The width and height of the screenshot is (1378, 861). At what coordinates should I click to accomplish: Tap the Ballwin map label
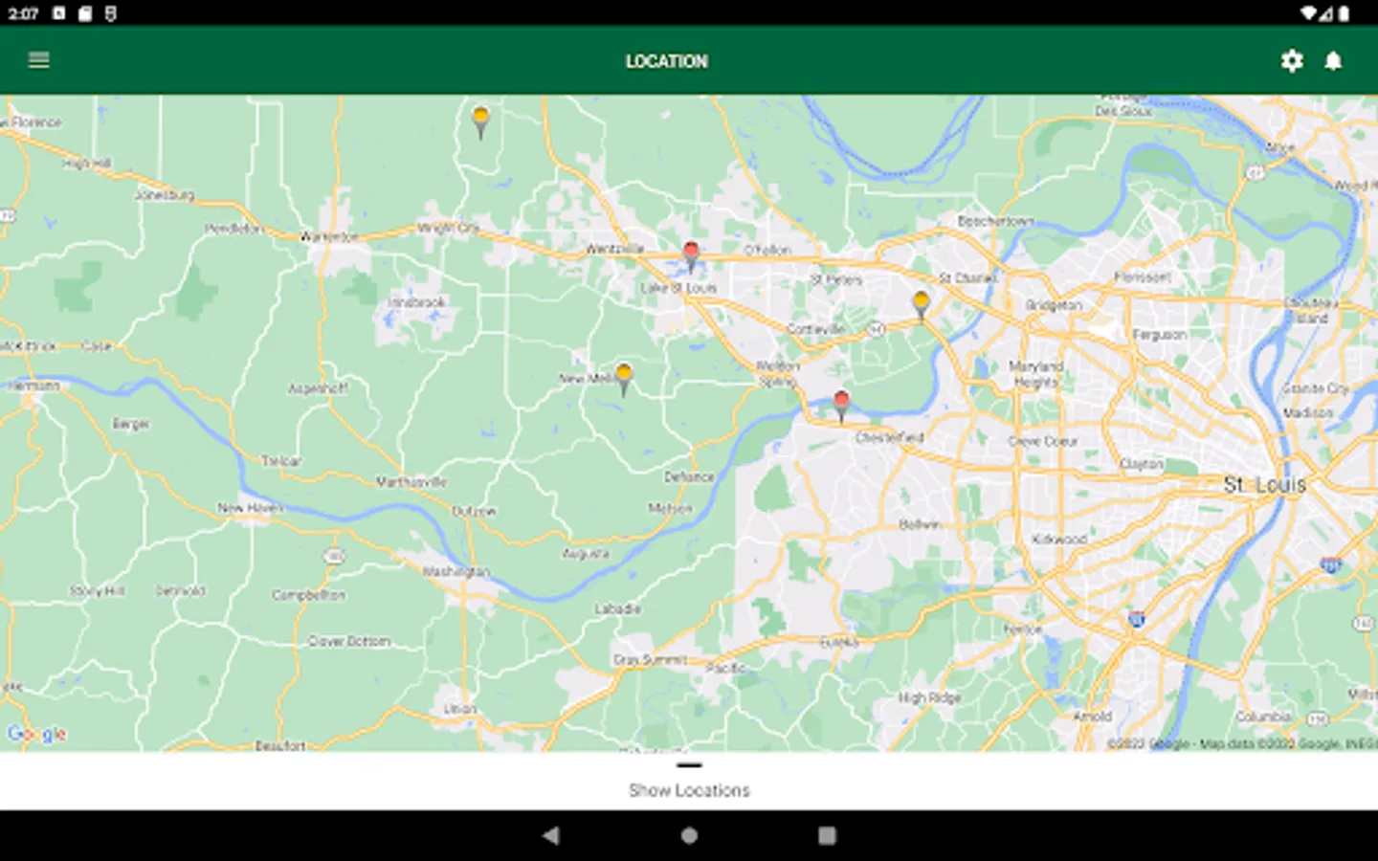pos(920,524)
